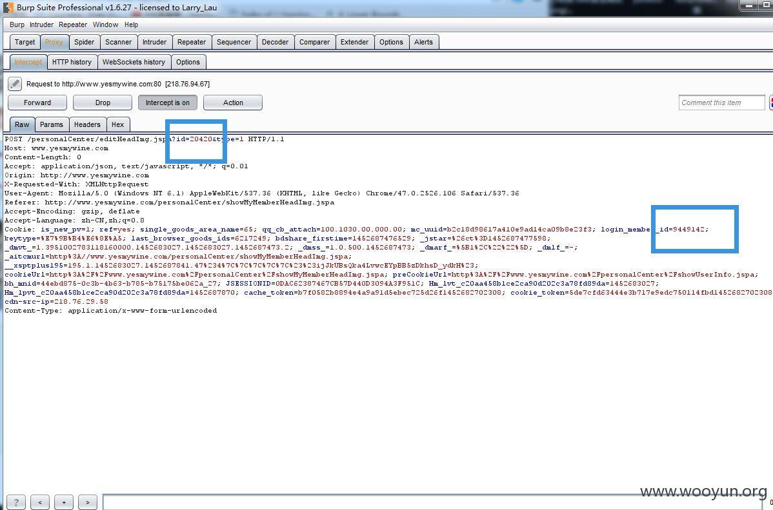
Task: Click the previous match '<' button
Action: click(x=40, y=502)
